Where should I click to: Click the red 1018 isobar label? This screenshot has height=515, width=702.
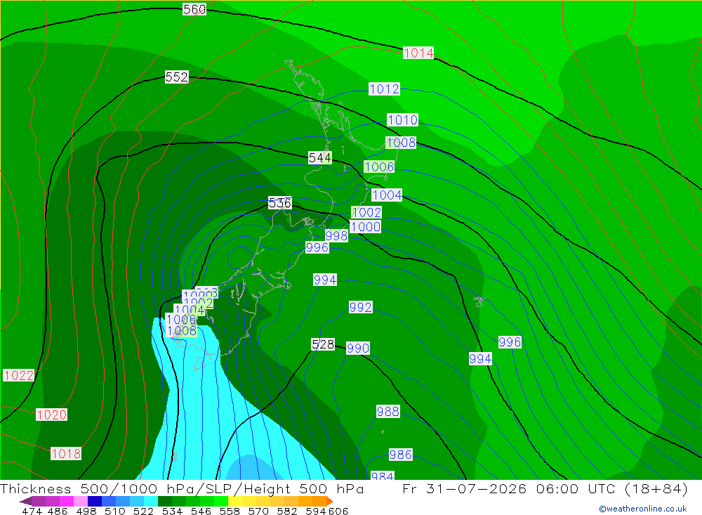(x=66, y=454)
